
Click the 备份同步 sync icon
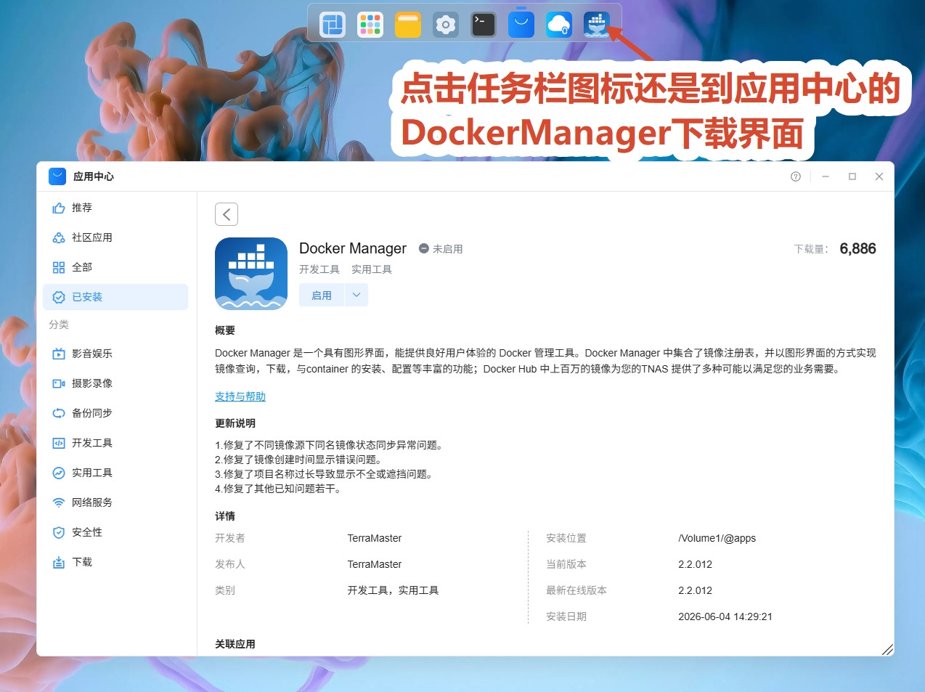(x=59, y=414)
